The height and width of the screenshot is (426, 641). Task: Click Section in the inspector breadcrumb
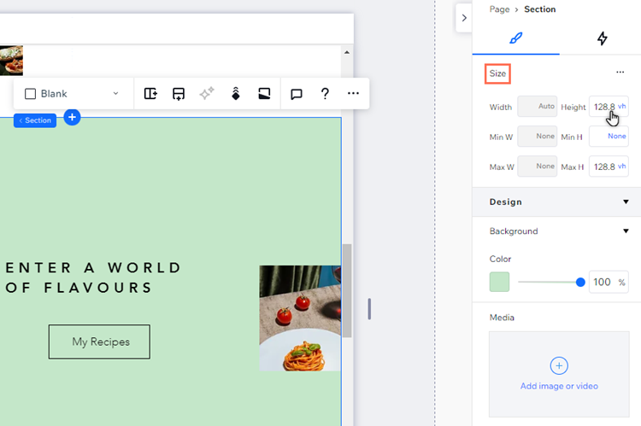pos(539,9)
